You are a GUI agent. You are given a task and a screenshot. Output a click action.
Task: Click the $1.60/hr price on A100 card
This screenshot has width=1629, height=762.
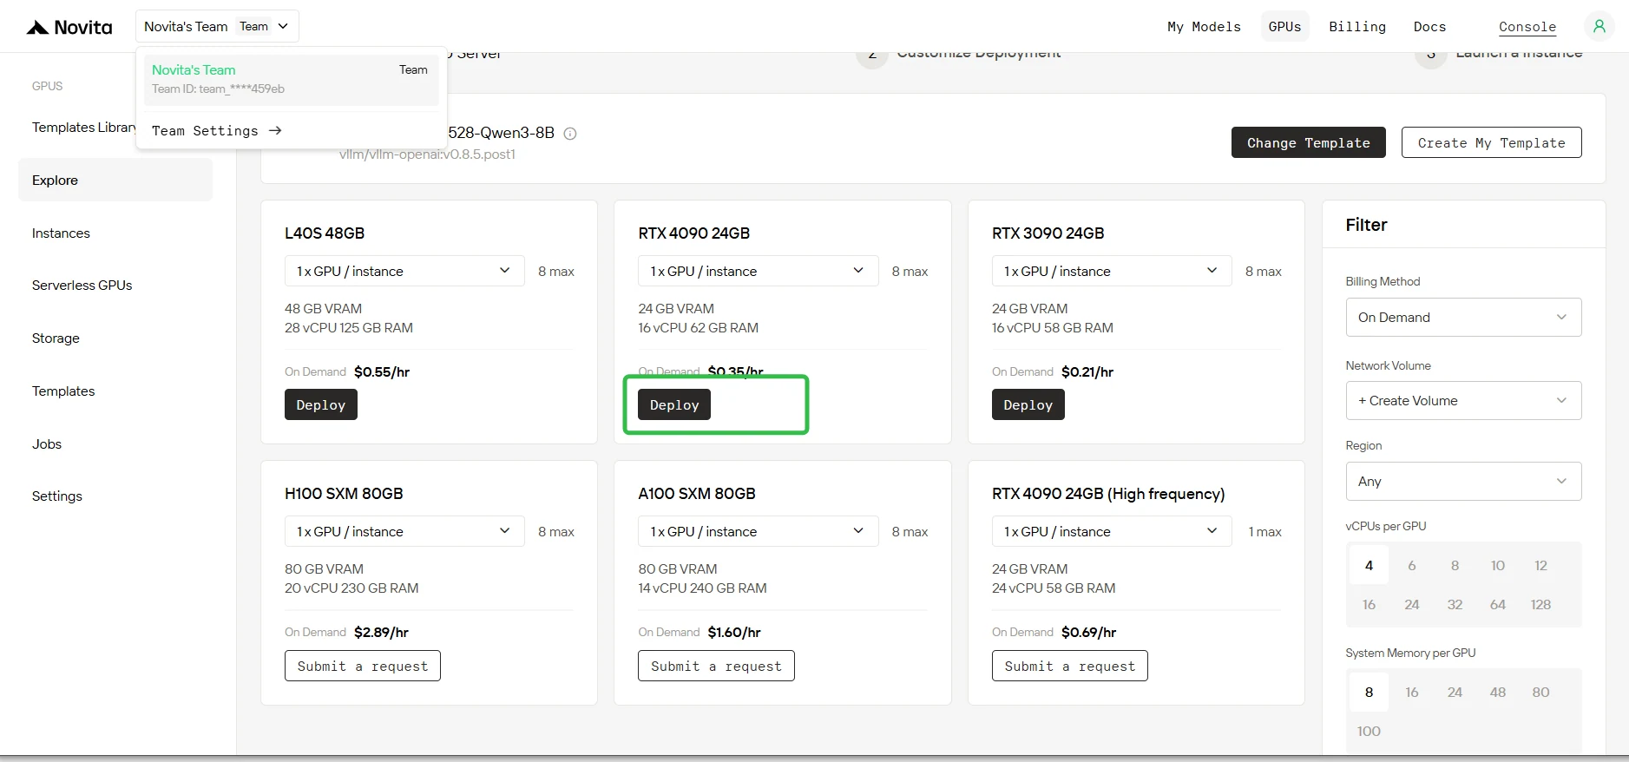click(734, 633)
